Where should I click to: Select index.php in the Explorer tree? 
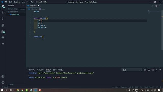point(16,15)
